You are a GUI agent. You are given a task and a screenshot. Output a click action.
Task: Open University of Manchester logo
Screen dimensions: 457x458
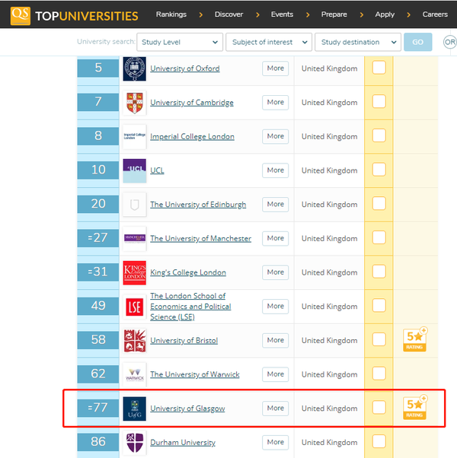[135, 239]
